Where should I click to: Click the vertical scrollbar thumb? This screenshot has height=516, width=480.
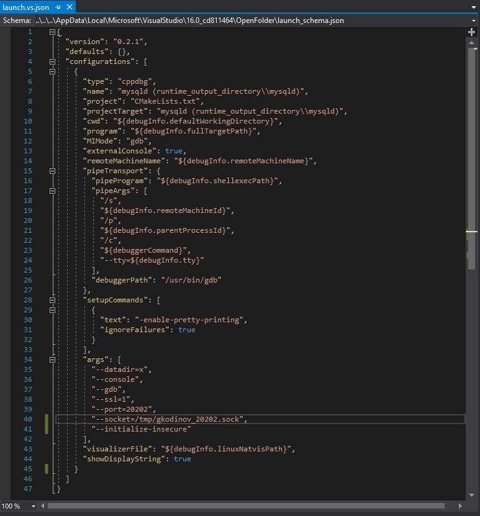471,158
